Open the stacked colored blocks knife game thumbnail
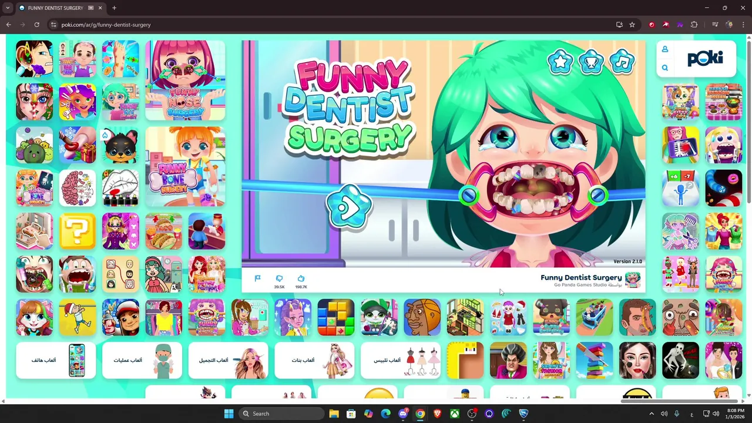Viewport: 752px width, 423px height. pos(594,360)
